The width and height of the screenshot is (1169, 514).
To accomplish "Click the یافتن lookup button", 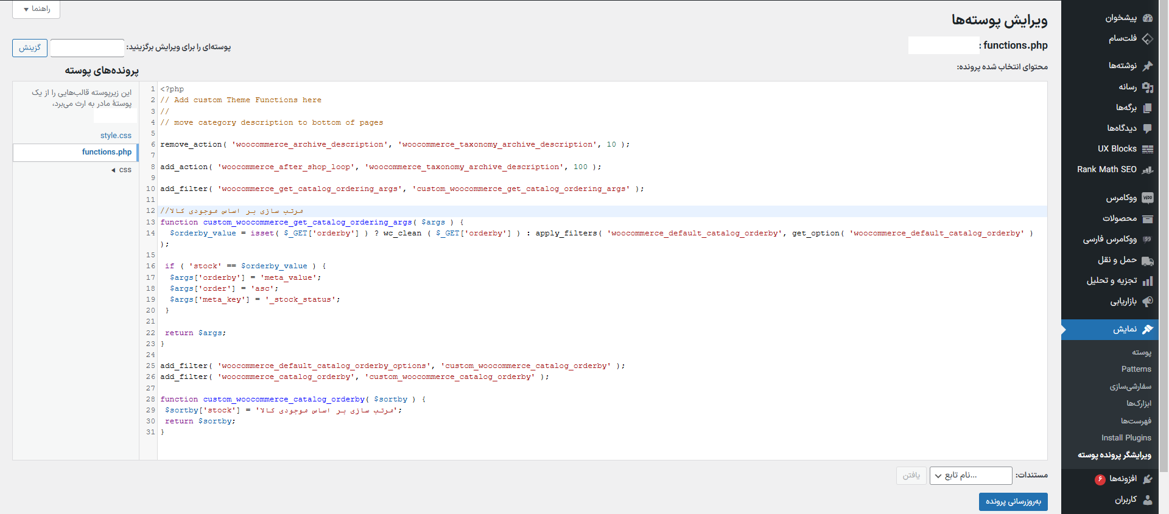I will coord(911,476).
